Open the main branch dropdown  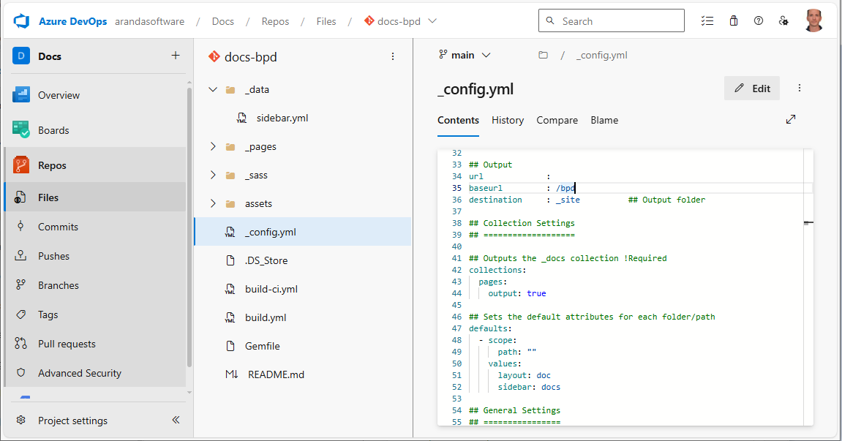[x=465, y=55]
